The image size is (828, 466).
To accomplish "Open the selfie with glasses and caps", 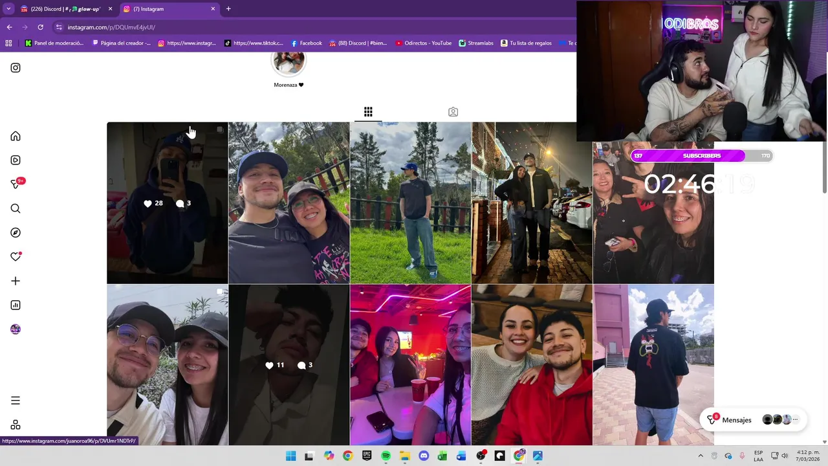I will (x=168, y=365).
